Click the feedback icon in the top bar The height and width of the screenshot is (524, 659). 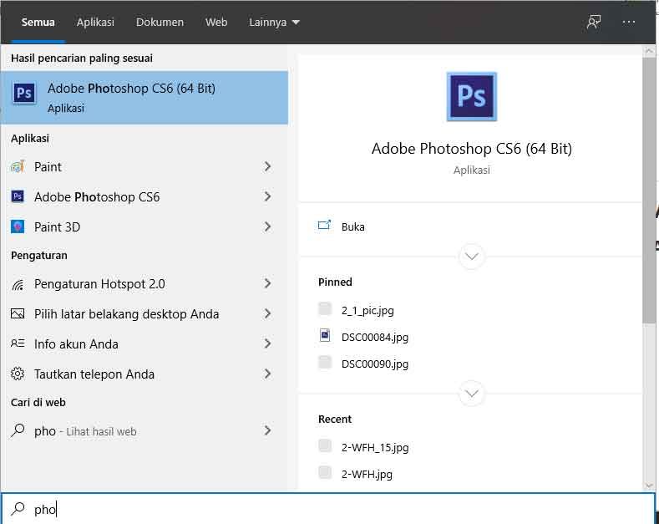click(x=594, y=23)
